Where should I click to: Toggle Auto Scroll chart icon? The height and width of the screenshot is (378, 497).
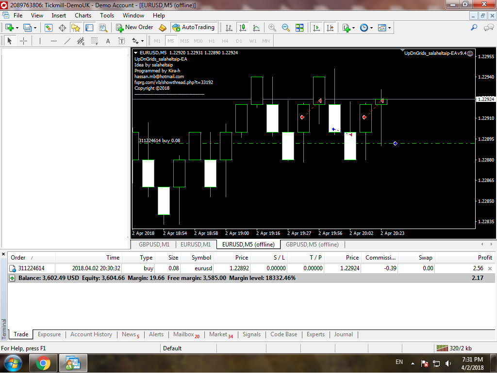point(316,28)
